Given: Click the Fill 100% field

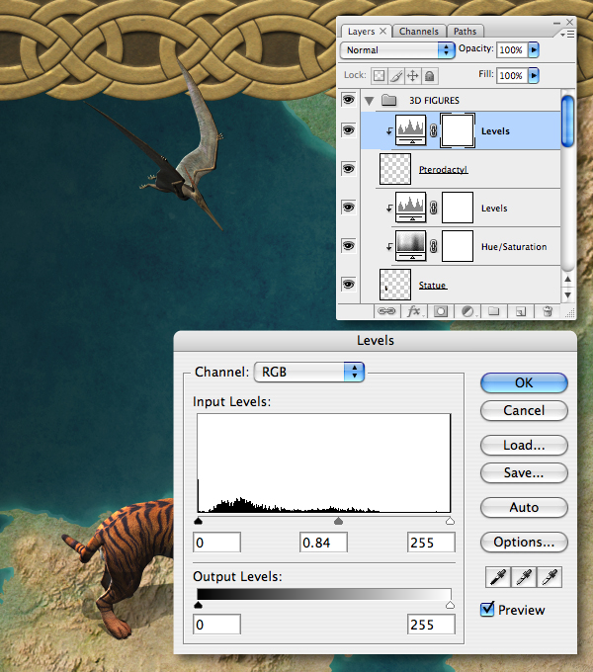Looking at the screenshot, I should tap(512, 75).
